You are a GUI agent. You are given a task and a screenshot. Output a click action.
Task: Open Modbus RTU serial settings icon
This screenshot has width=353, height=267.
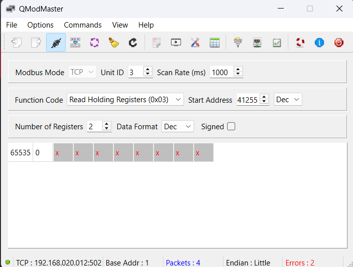pos(238,43)
